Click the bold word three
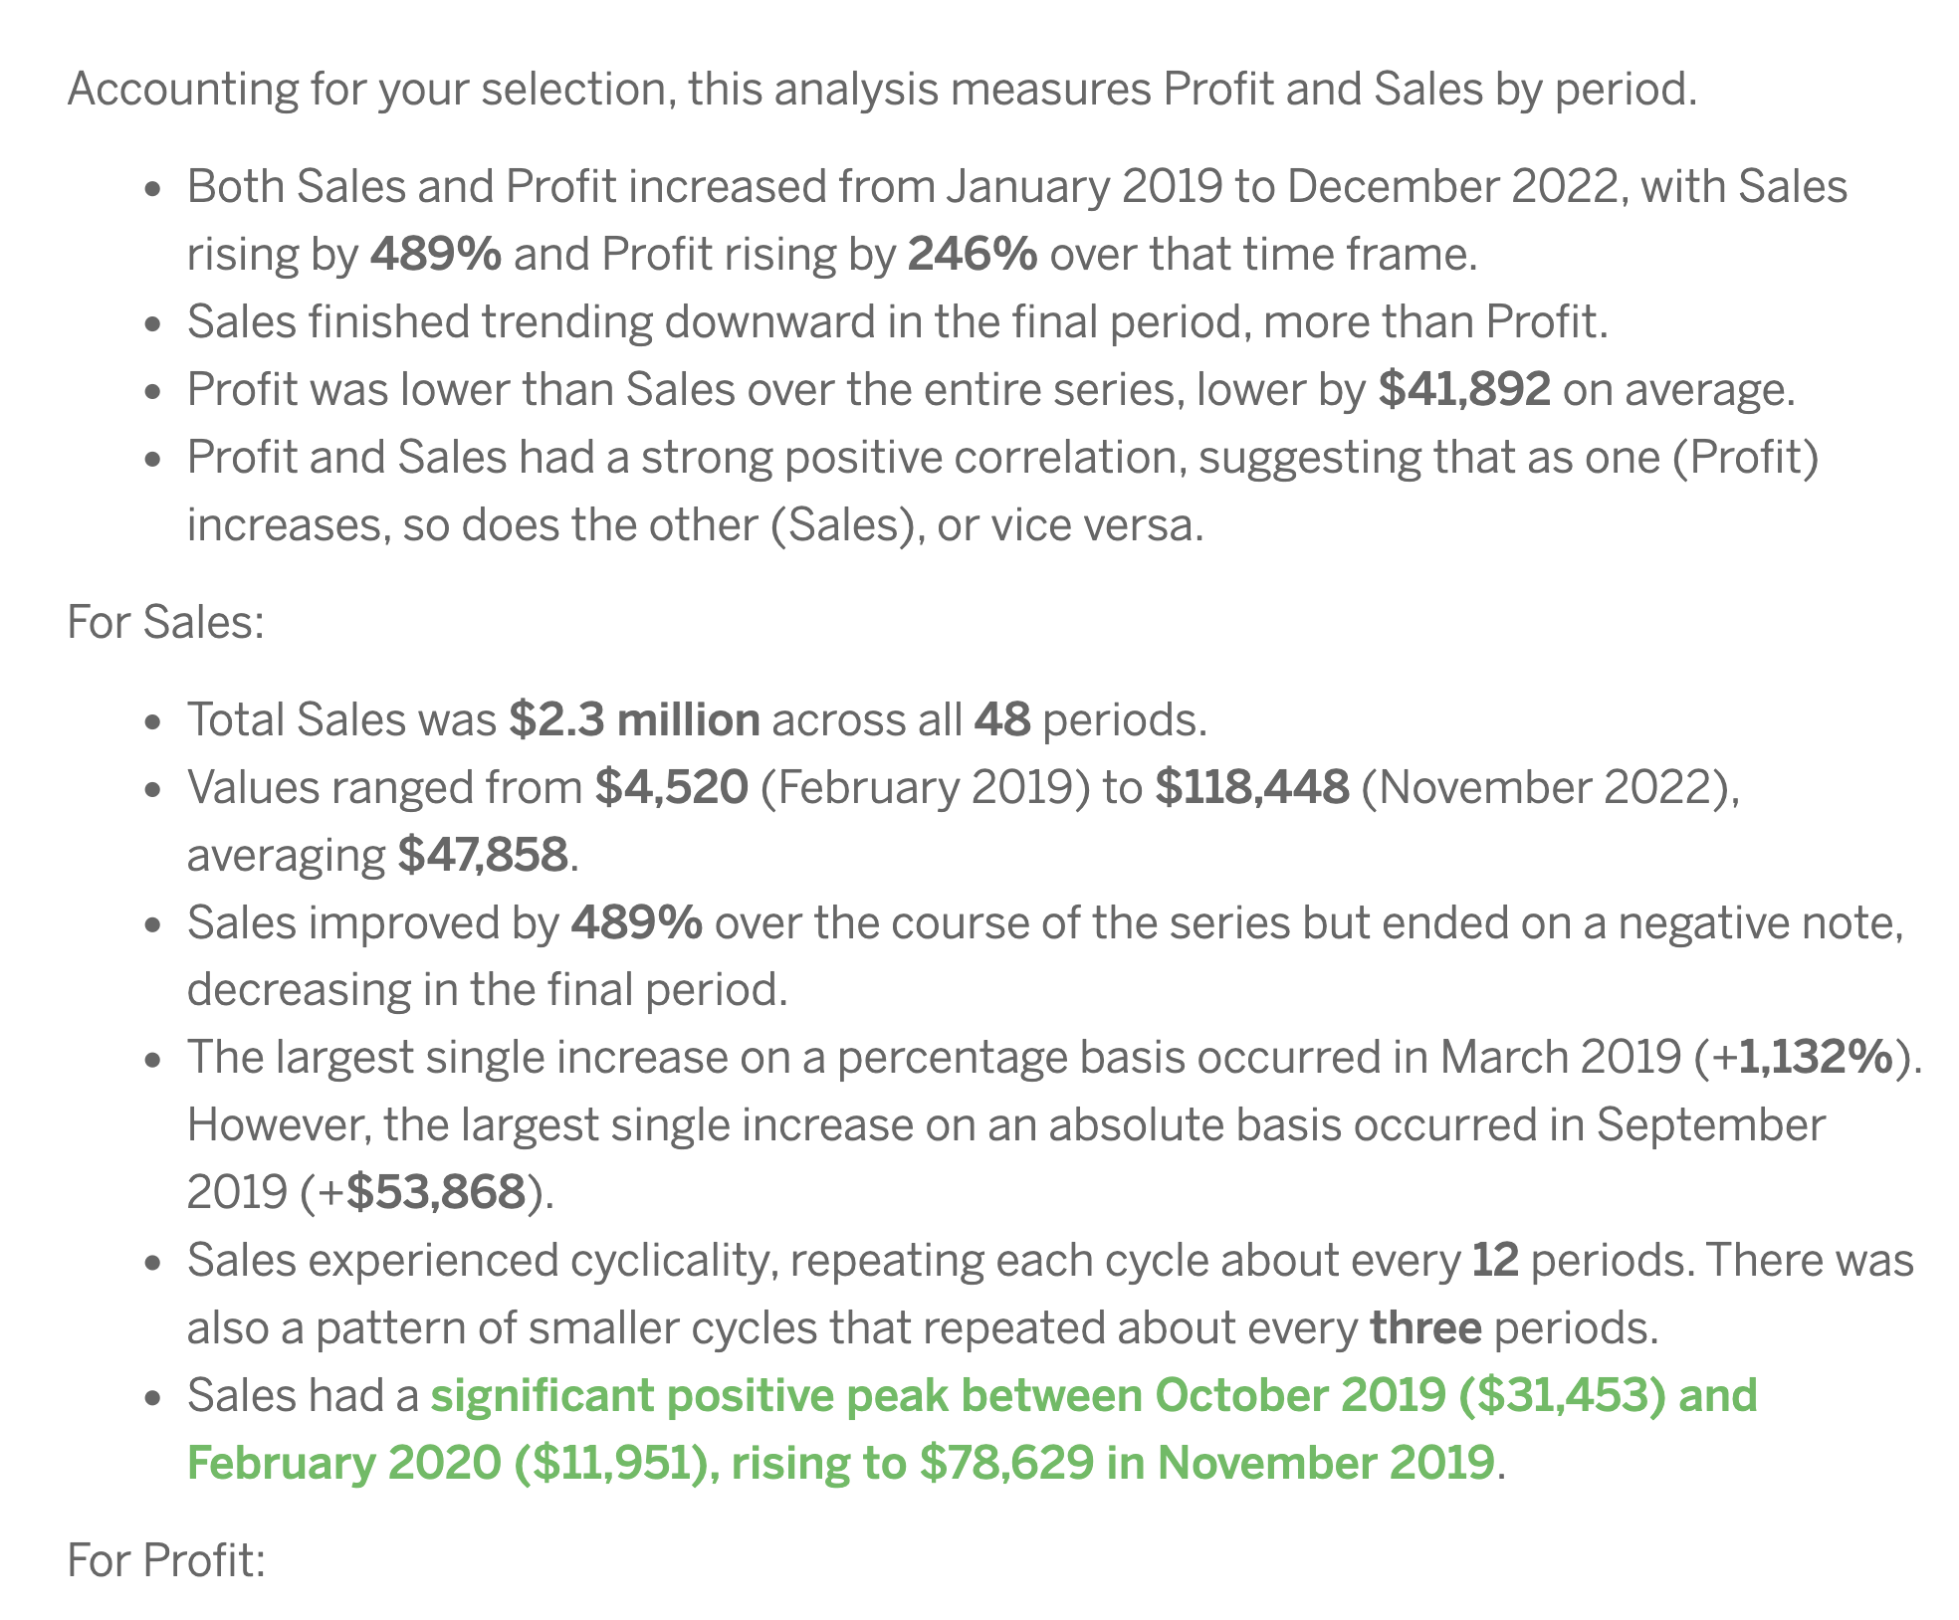 (1425, 1327)
